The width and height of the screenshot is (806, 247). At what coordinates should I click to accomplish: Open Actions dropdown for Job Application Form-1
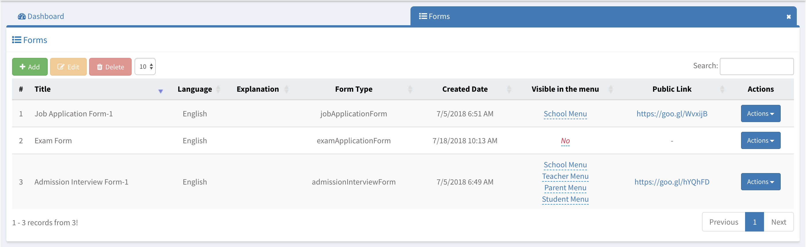(760, 113)
